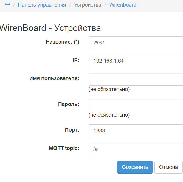Click the Порт: label
The height and width of the screenshot is (182, 183).
pyautogui.click(x=72, y=130)
